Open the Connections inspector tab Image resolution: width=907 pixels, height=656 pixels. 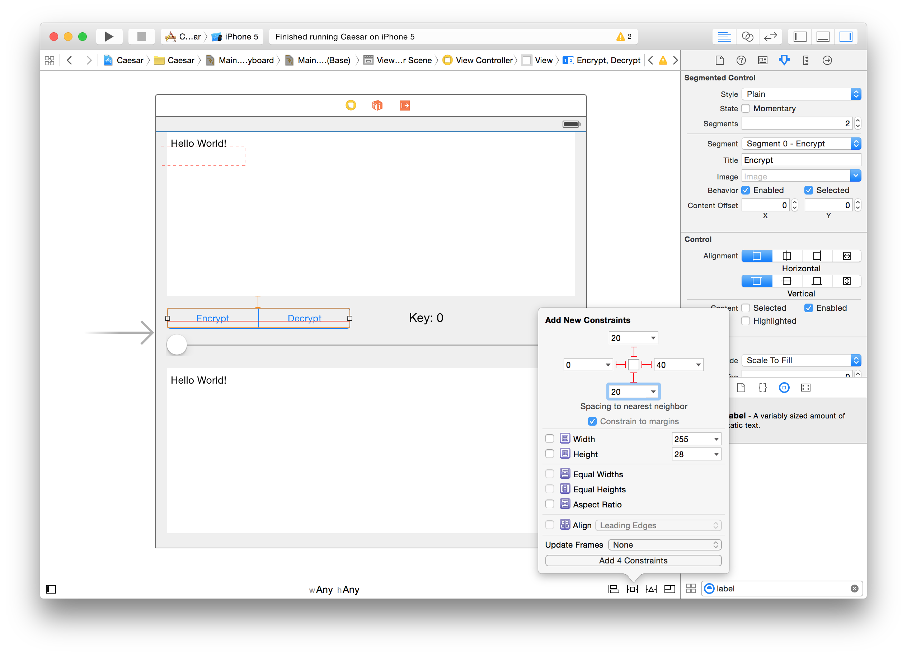(827, 60)
